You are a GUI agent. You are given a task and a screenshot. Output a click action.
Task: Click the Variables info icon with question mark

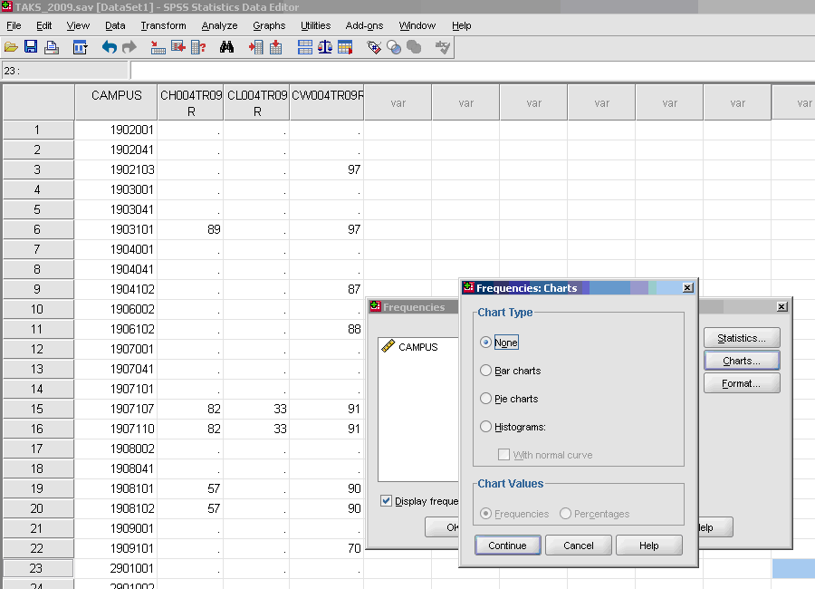tap(198, 48)
